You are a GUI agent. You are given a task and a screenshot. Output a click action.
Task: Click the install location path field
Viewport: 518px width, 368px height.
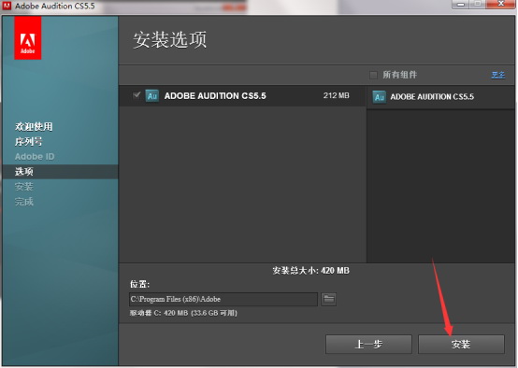[223, 300]
